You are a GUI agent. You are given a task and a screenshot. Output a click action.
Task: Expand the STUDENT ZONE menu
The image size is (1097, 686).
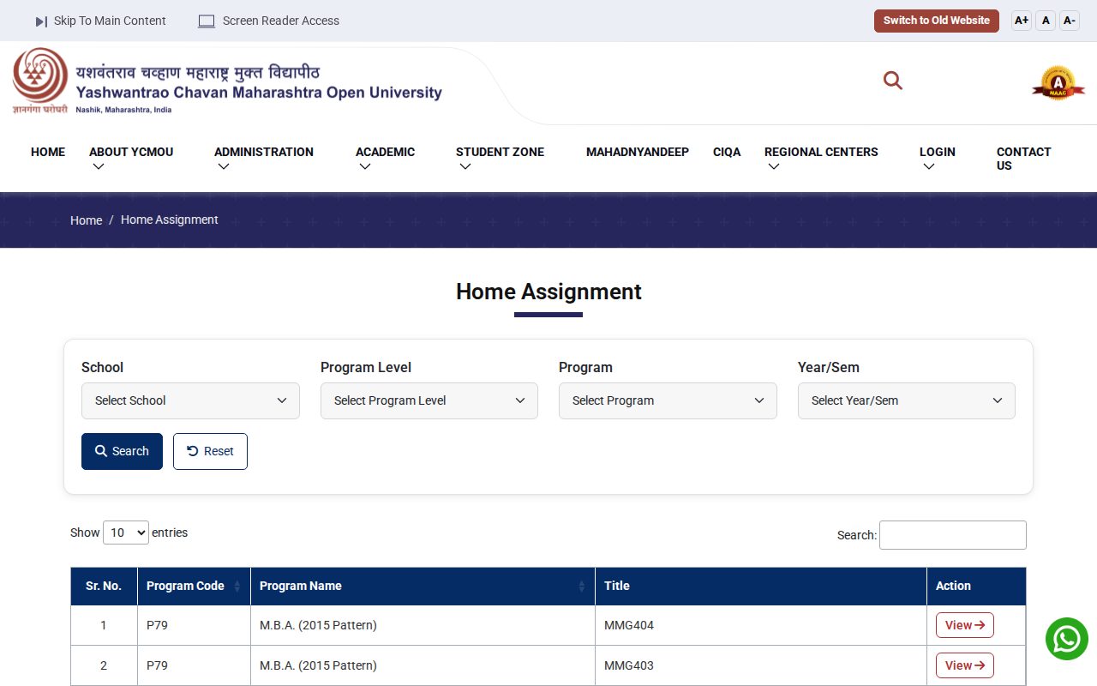500,159
